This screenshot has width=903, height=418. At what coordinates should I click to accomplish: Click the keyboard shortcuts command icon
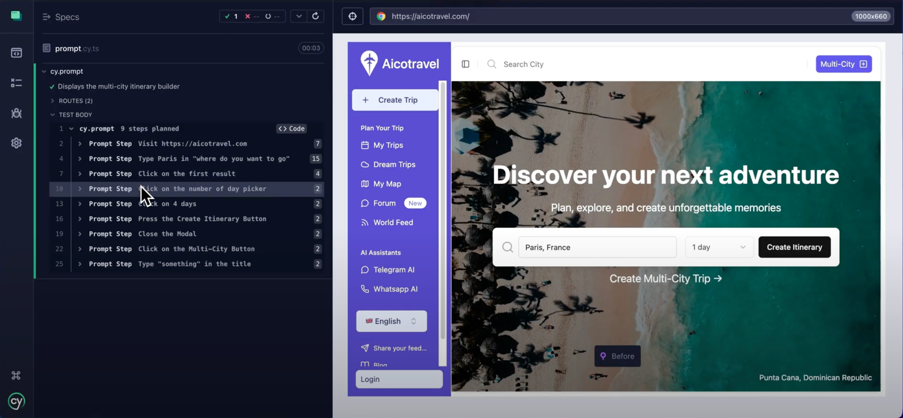(16, 375)
